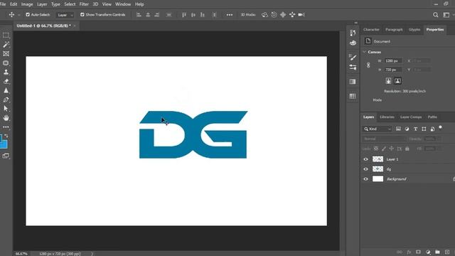Click the Move tool icon in options bar

[11, 14]
